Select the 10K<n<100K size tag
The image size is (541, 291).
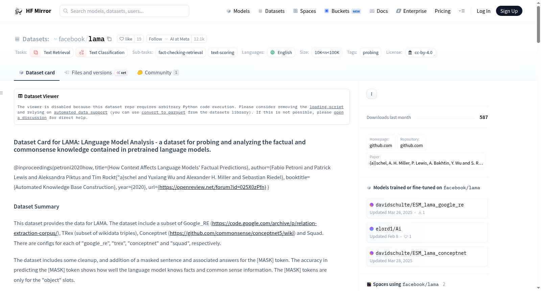tap(327, 52)
